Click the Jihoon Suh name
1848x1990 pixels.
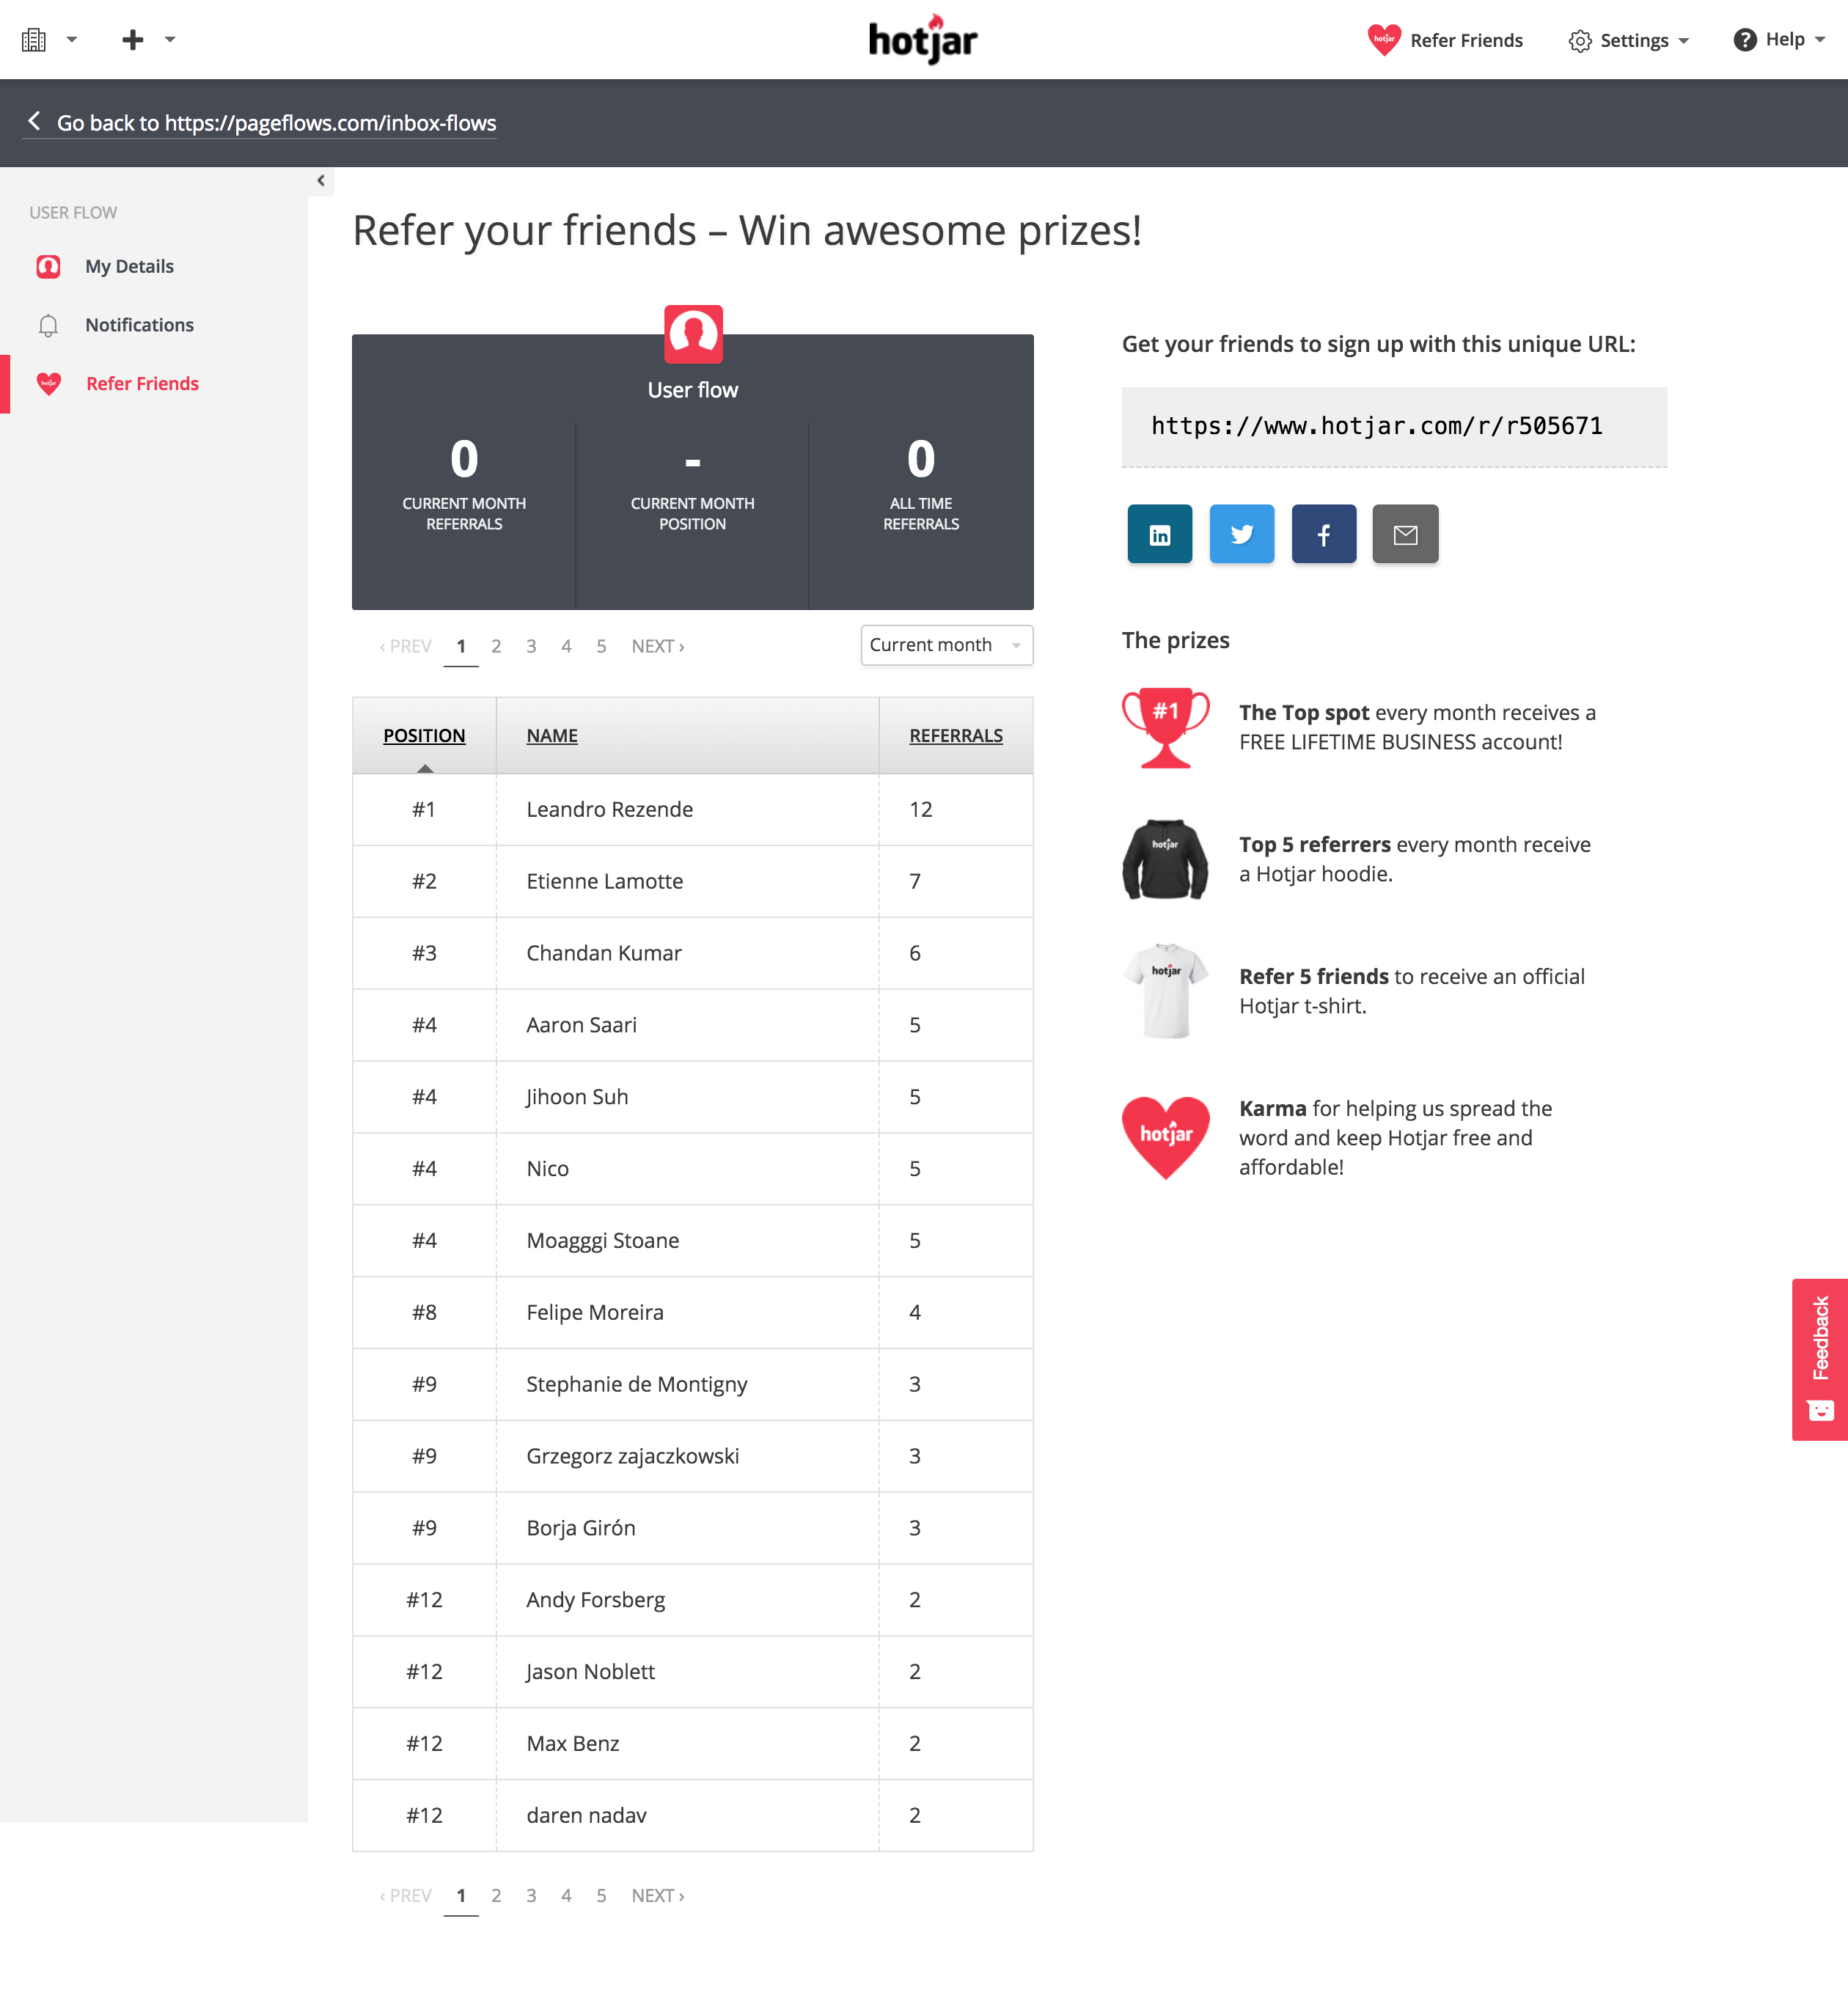point(577,1098)
